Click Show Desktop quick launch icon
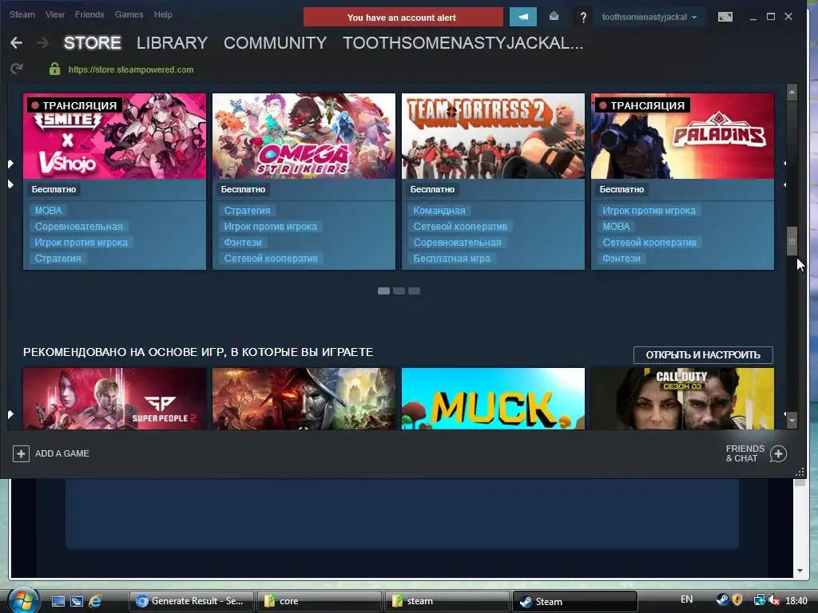Screen dimensions: 818x613 point(58,601)
